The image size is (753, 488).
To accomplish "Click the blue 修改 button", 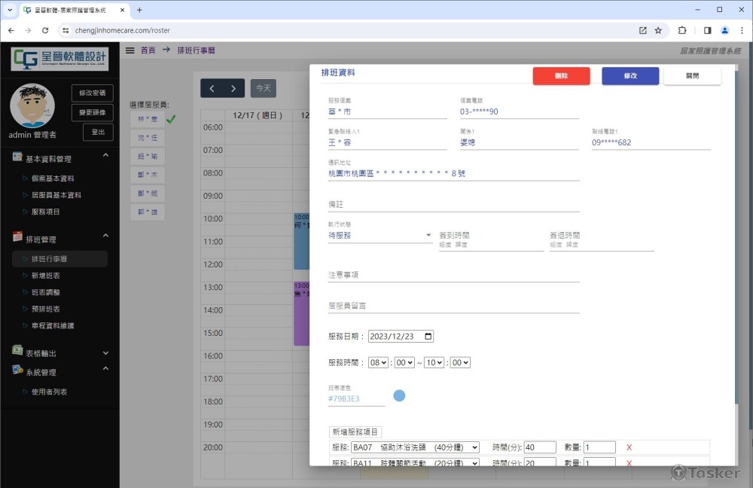I will pos(630,76).
